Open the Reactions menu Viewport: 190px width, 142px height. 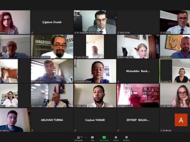pos(126,139)
